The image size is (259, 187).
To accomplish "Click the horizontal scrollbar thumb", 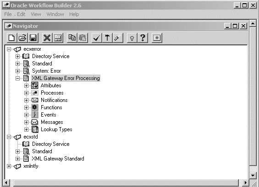I will 126,182.
